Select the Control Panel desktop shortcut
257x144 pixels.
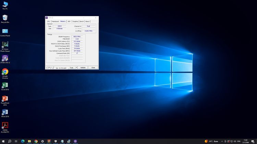point(5,31)
